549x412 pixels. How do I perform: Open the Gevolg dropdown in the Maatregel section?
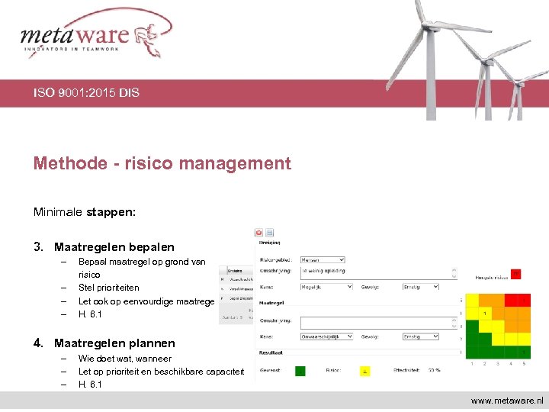point(420,336)
